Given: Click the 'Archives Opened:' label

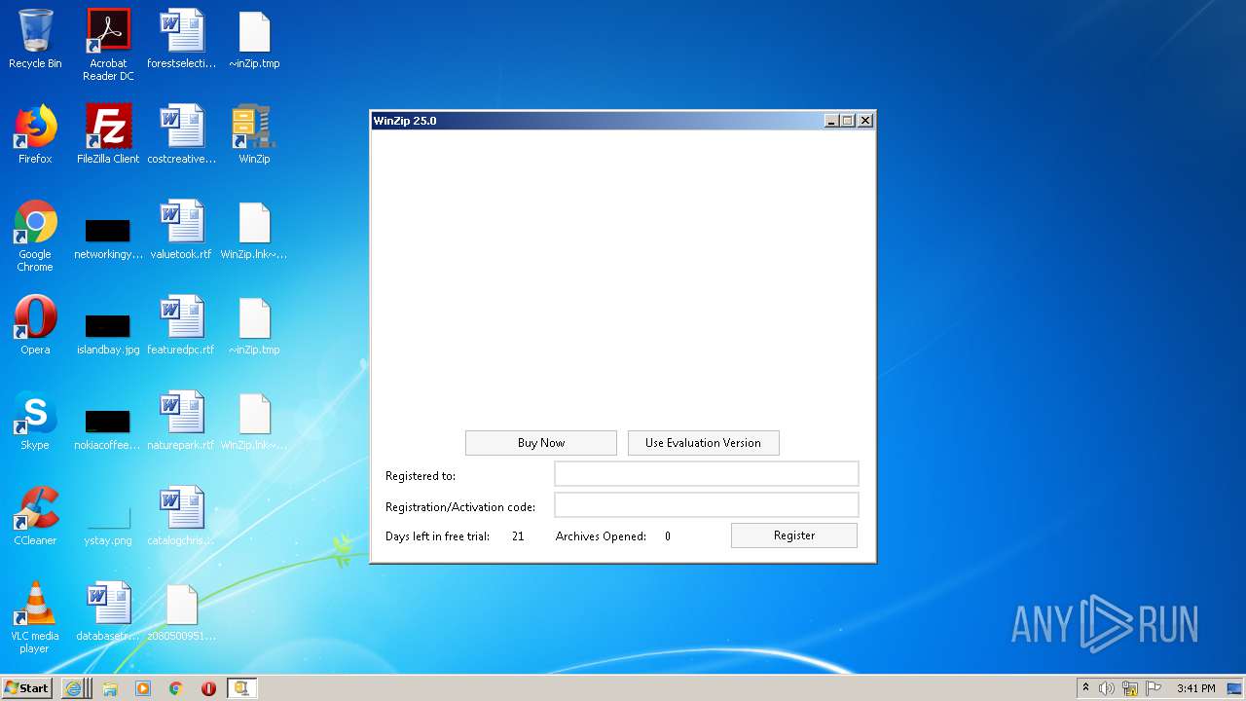Looking at the screenshot, I should 601,536.
